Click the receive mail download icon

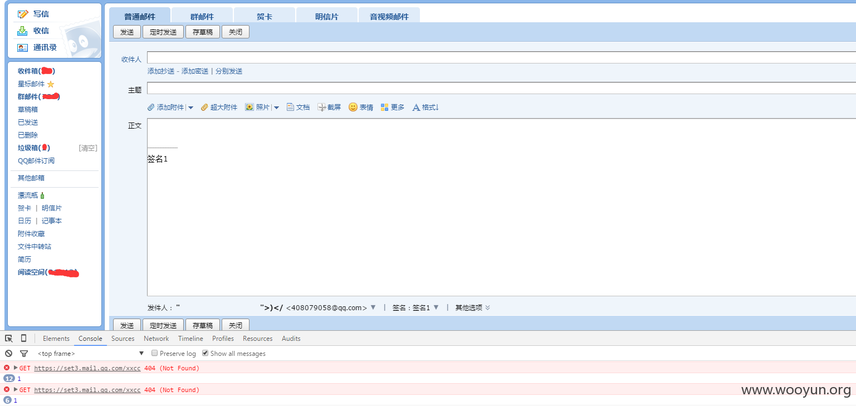pos(22,31)
